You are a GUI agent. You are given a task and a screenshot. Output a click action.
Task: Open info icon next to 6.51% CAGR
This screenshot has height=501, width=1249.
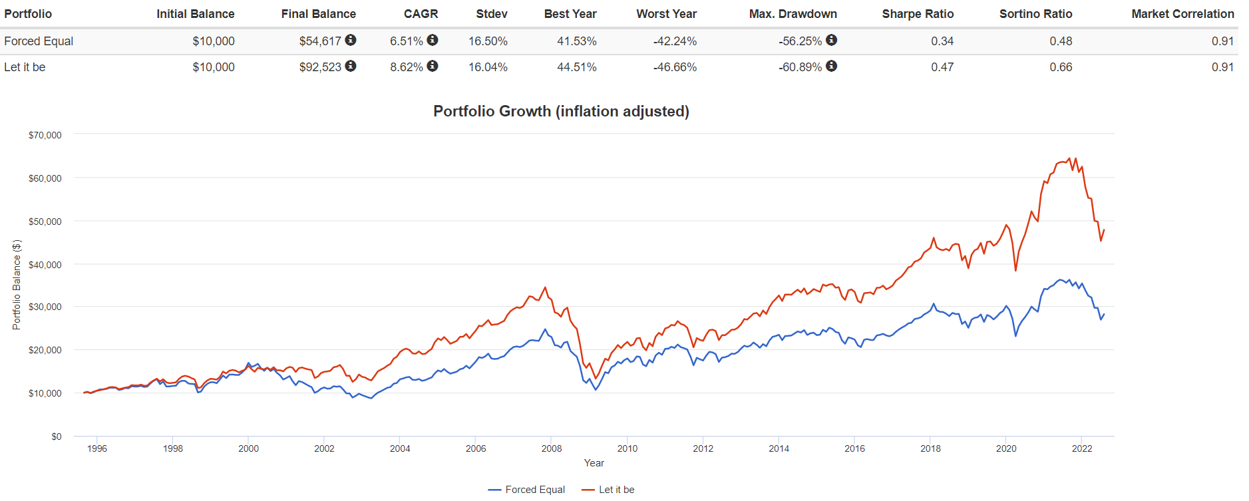433,40
